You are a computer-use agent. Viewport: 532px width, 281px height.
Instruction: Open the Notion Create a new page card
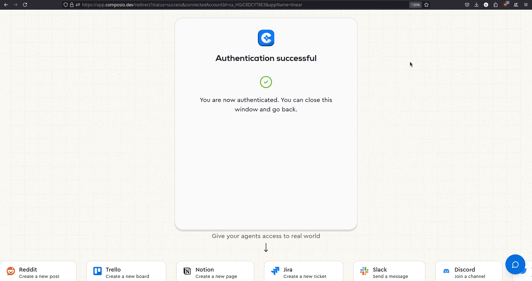(215, 271)
